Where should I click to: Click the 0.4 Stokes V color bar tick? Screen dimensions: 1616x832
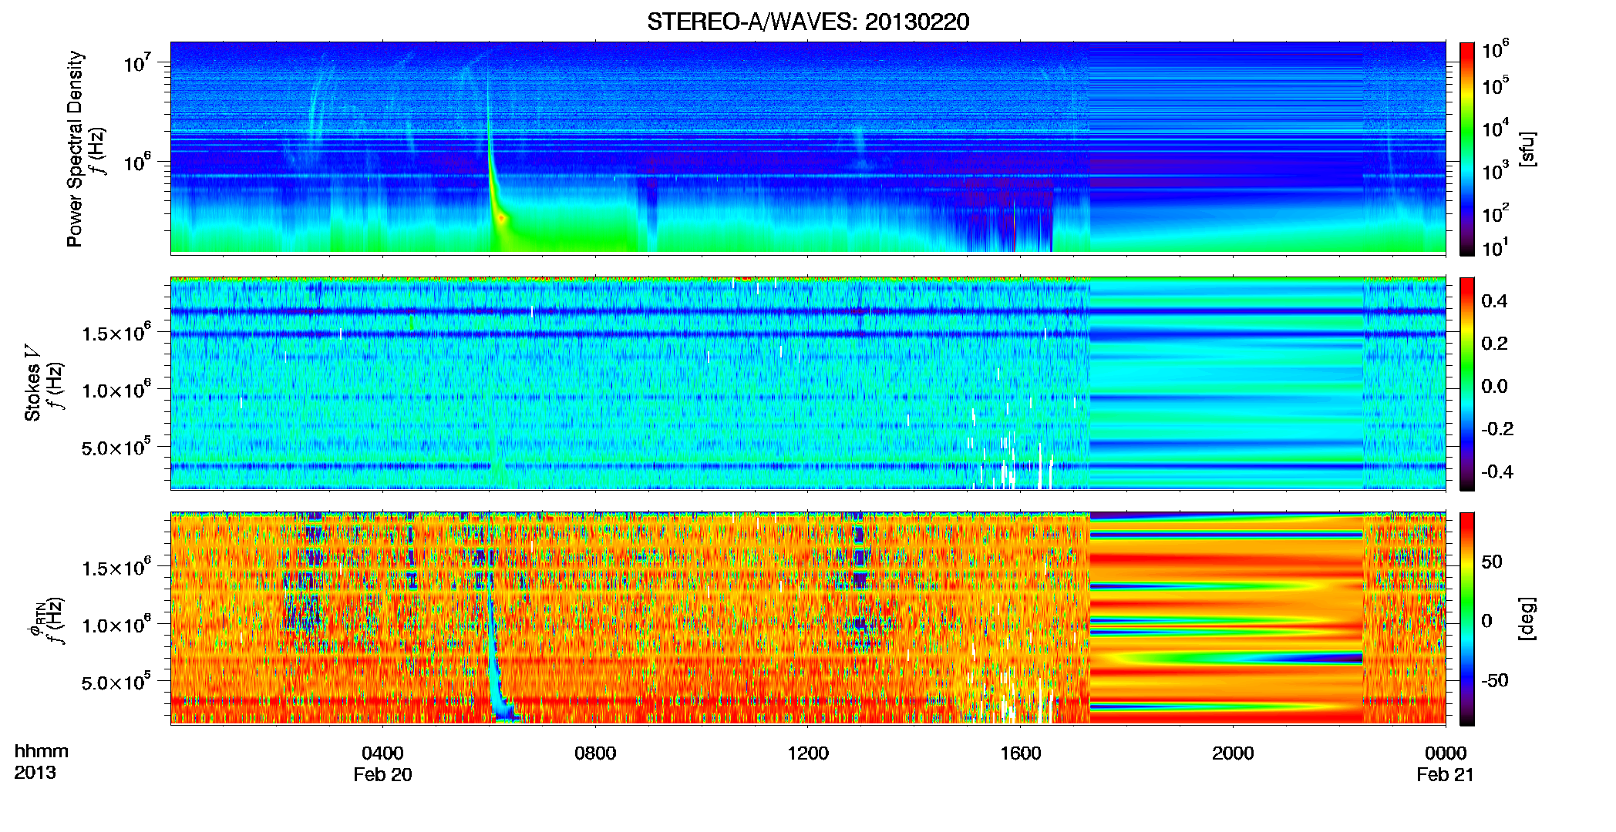[x=1494, y=300]
